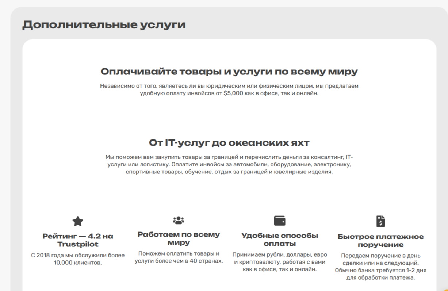Click heading "От IT-услуг до океанских яхт"

(x=229, y=142)
